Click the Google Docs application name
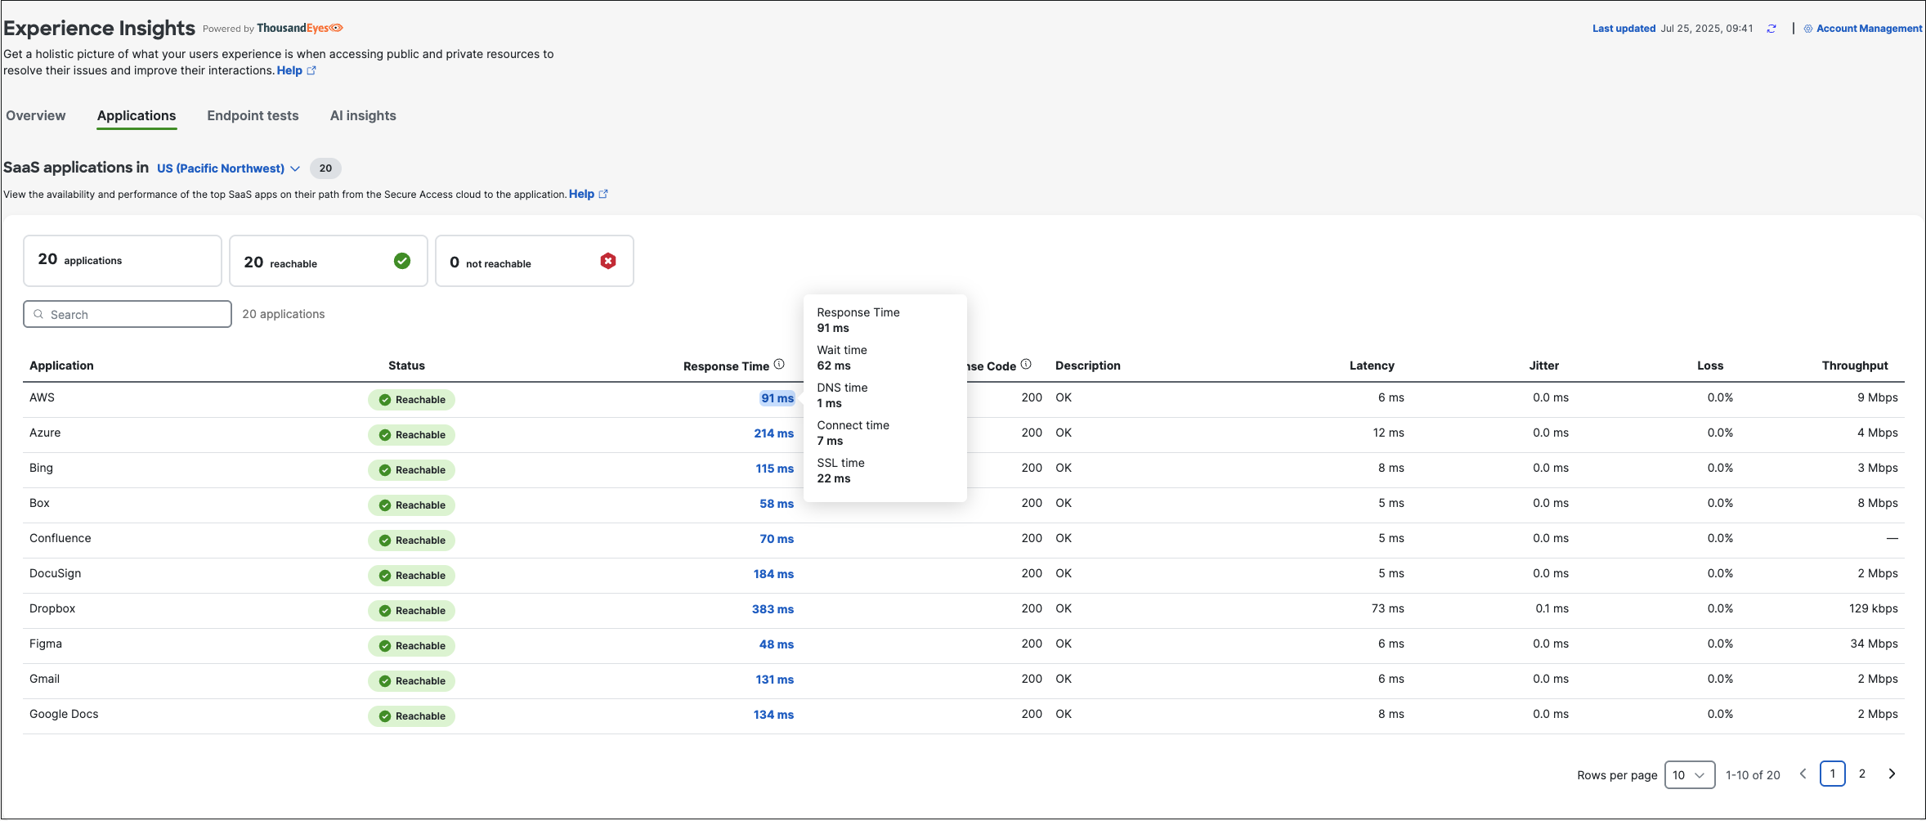1926x821 pixels. tap(64, 714)
